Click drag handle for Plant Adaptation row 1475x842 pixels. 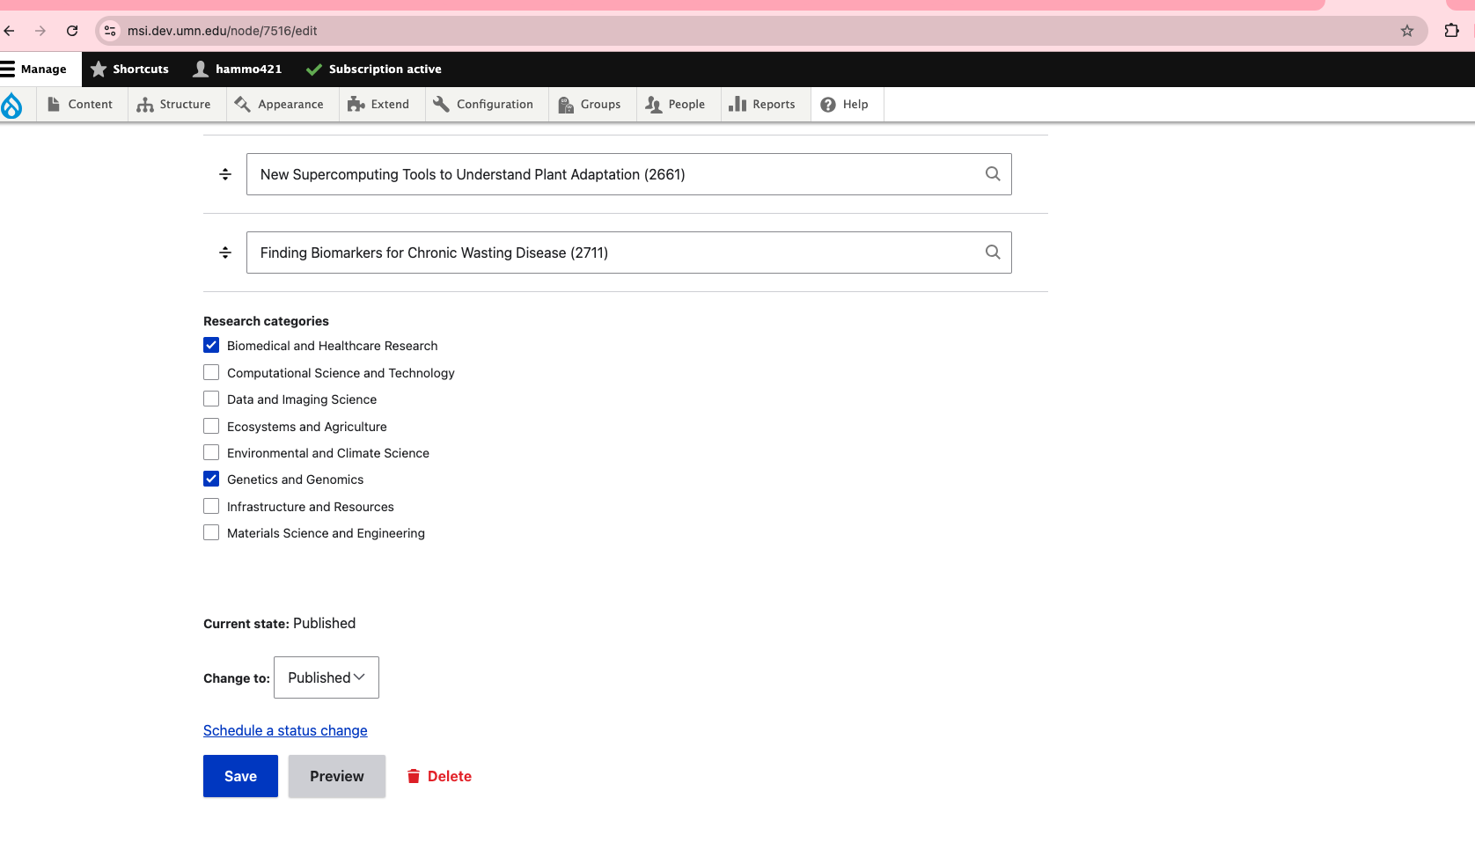pyautogui.click(x=225, y=174)
